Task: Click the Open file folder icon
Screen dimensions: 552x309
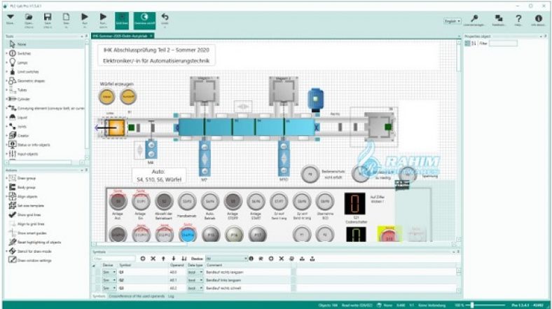Action: [x=29, y=17]
